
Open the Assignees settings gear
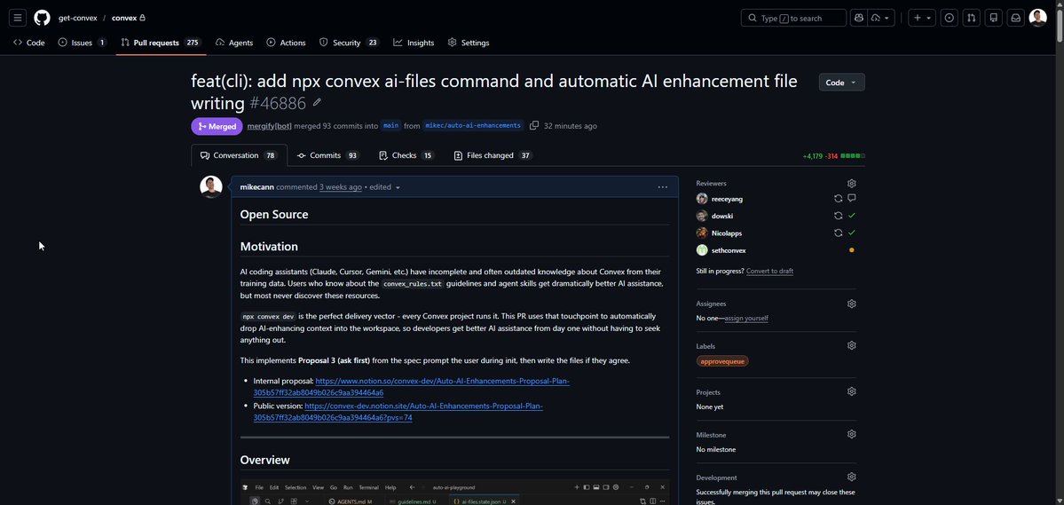point(852,304)
